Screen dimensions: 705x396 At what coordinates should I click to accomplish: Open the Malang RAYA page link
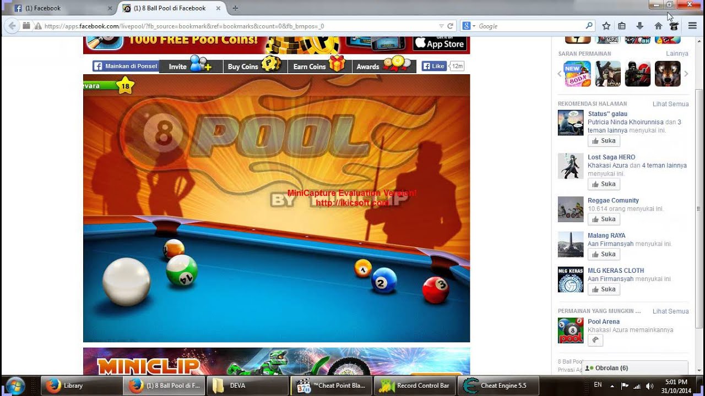606,235
